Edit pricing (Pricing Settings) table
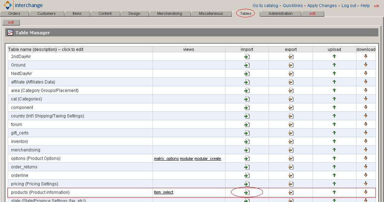The height and width of the screenshot is (202, 384). click(x=35, y=184)
